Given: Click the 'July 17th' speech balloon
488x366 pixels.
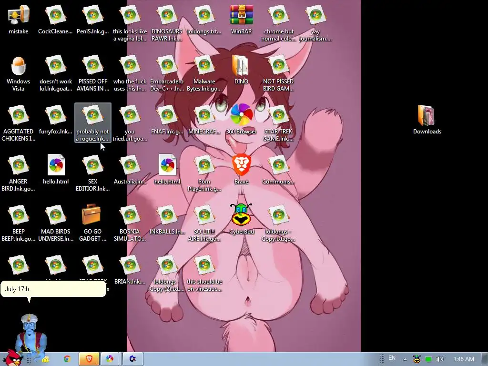Looking at the screenshot, I should (53, 289).
